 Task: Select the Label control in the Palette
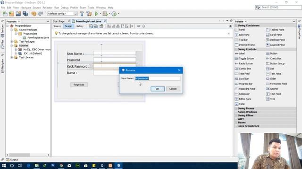tap(240, 54)
